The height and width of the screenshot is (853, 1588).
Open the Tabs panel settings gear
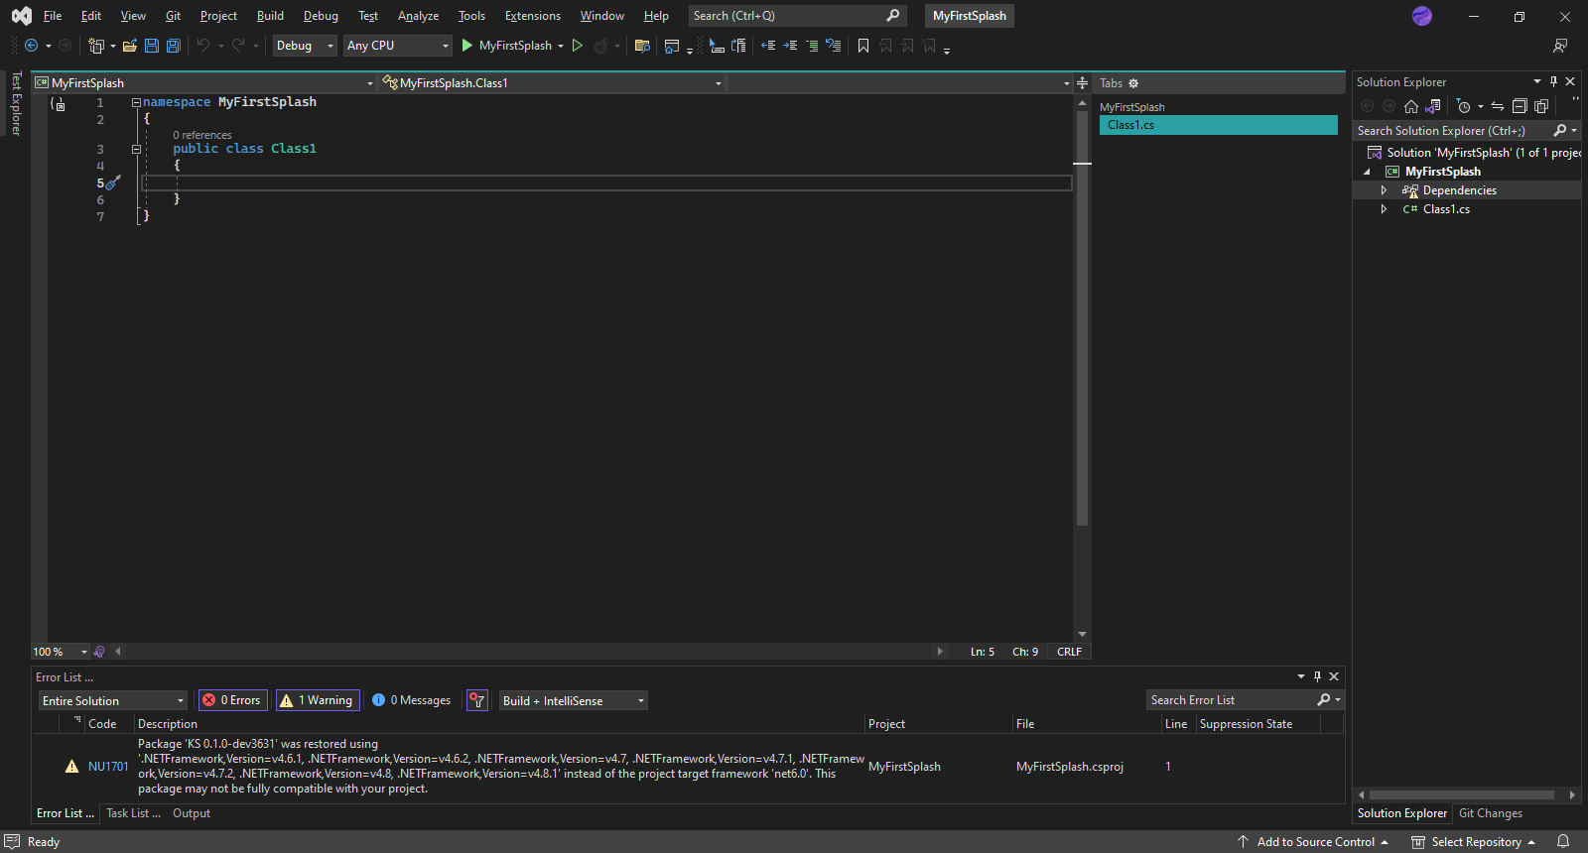1133,83
